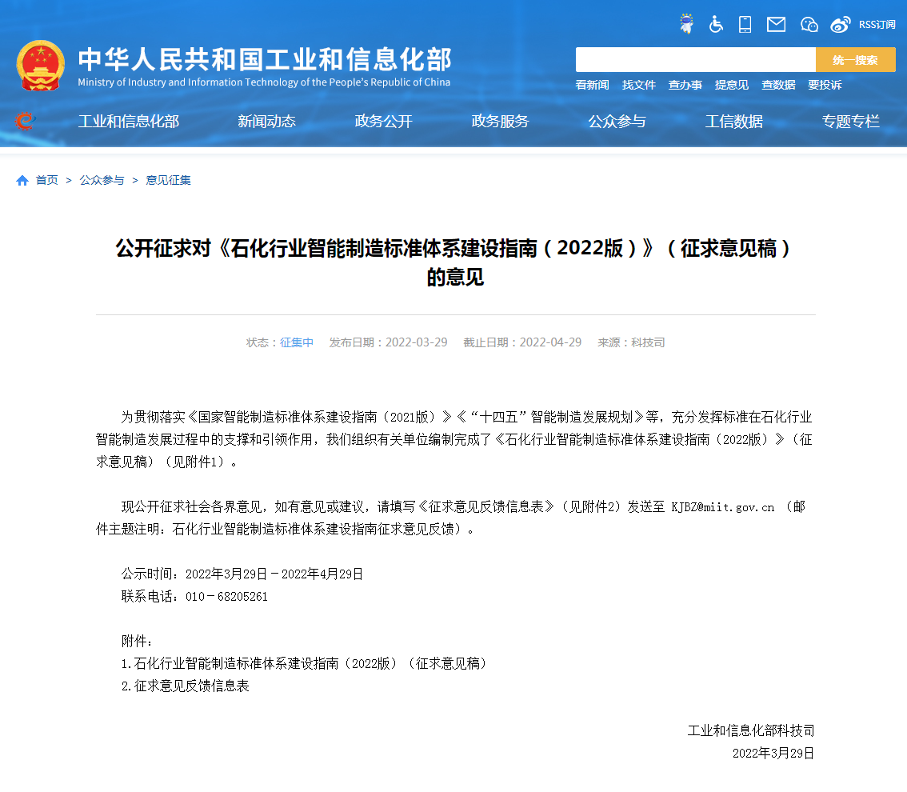
Task: Click the 工业和信息化部科技司 signature text
Action: point(751,730)
